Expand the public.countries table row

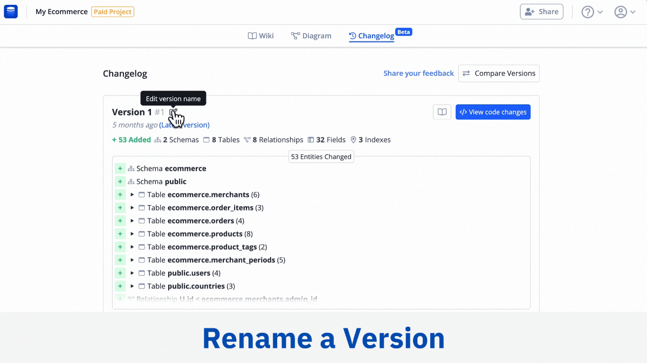pyautogui.click(x=132, y=286)
